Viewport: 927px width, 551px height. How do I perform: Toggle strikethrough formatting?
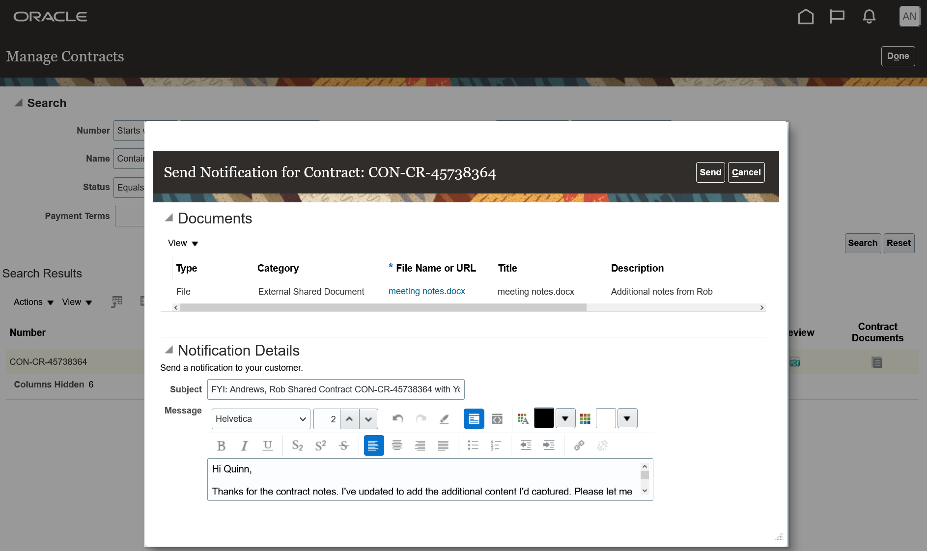344,445
